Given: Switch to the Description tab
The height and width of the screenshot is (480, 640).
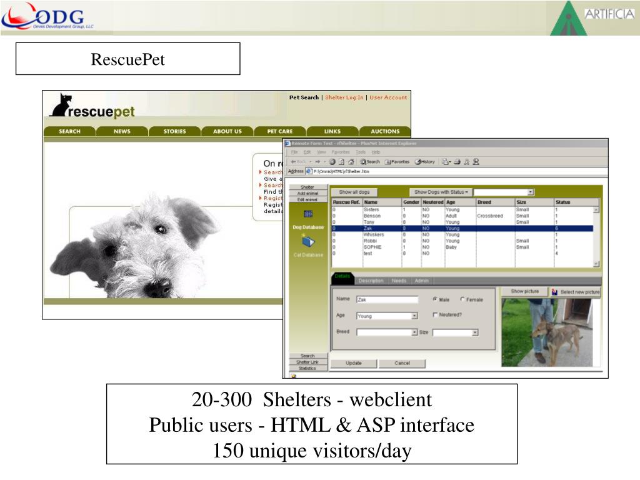Looking at the screenshot, I should click(371, 281).
